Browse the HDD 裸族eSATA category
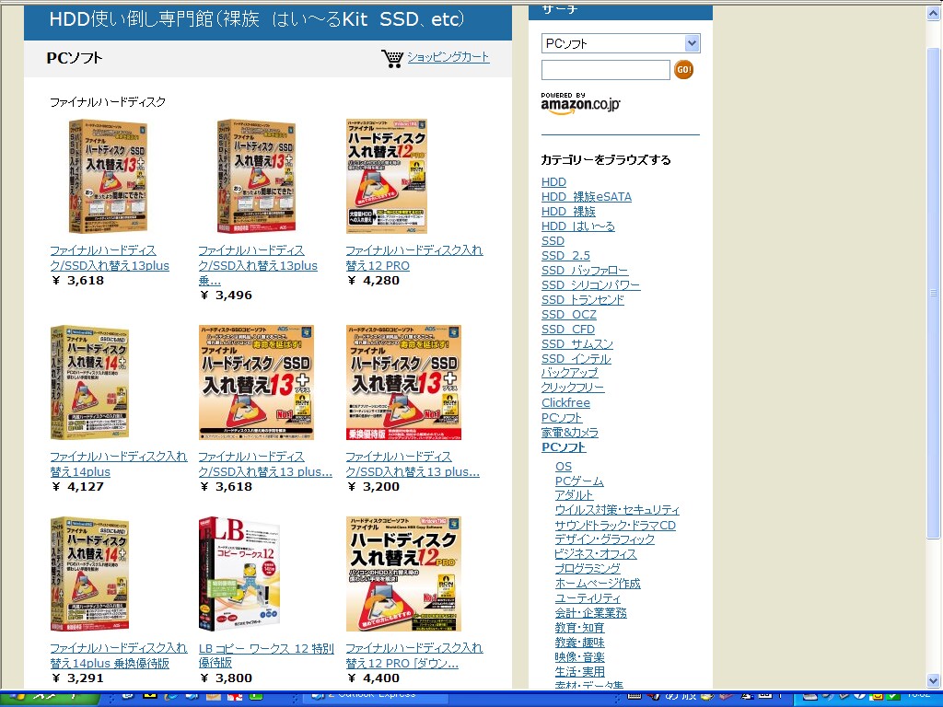 587,197
